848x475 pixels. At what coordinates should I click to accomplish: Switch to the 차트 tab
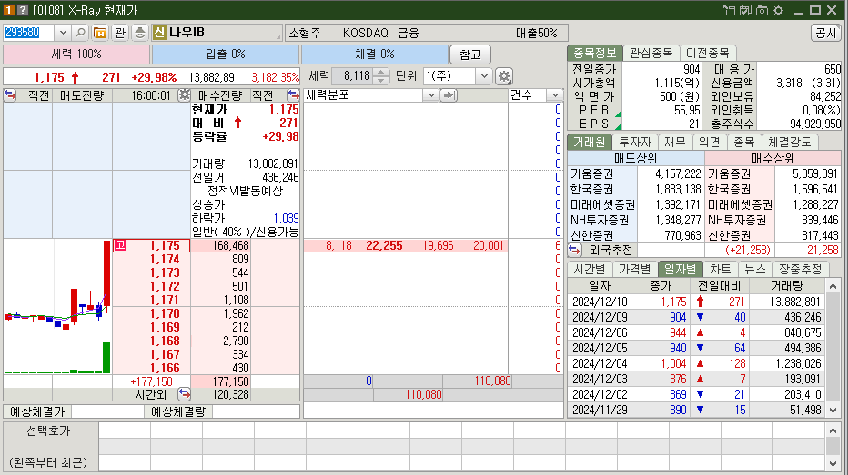tap(721, 269)
